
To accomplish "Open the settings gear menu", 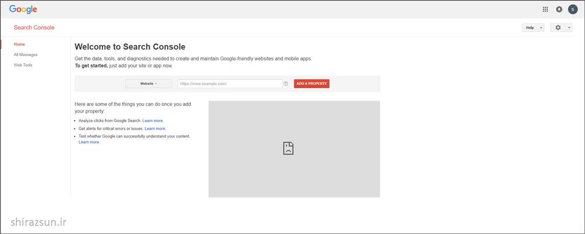I will 561,27.
